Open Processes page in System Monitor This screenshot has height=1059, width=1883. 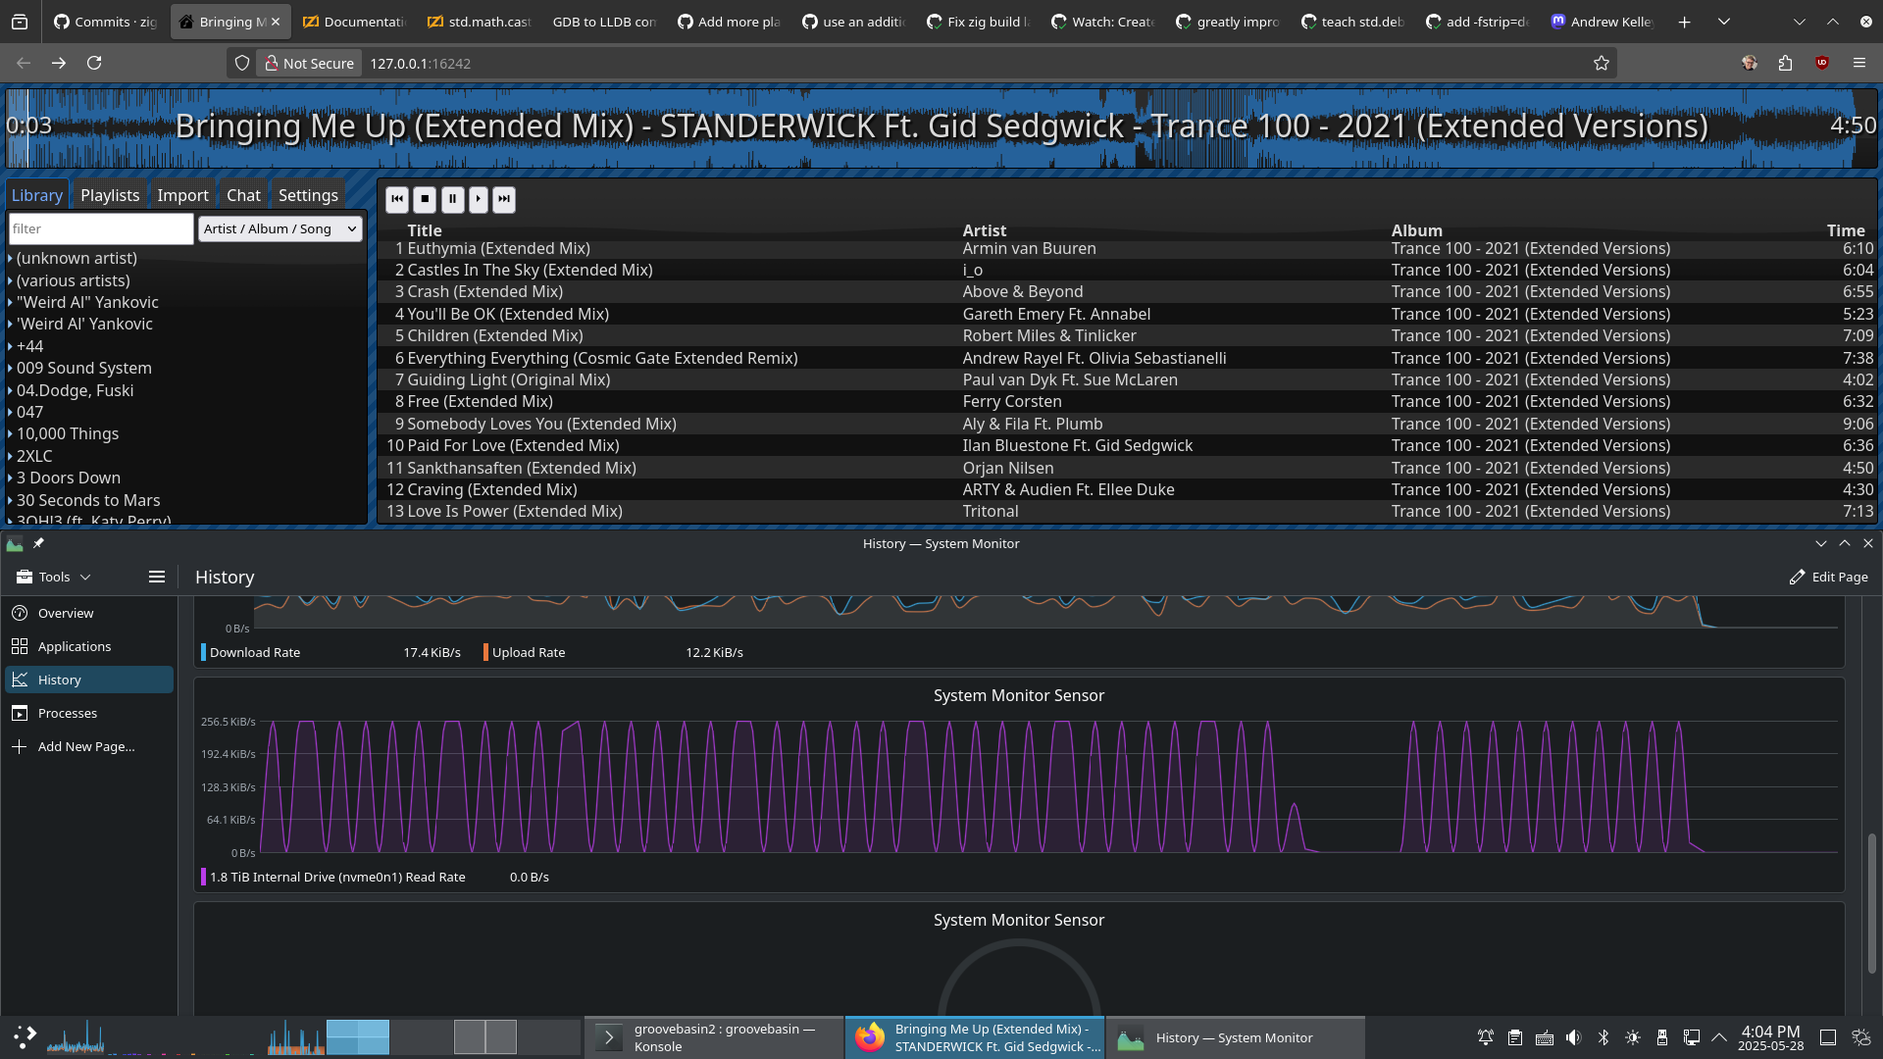(x=89, y=713)
